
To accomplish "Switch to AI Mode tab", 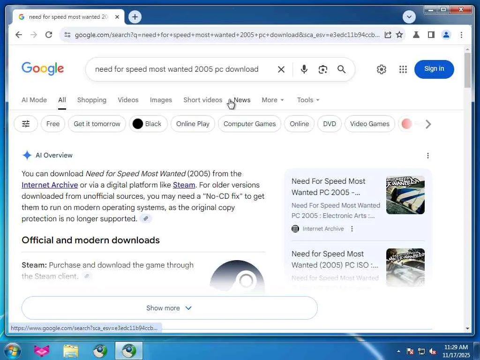I will click(34, 100).
